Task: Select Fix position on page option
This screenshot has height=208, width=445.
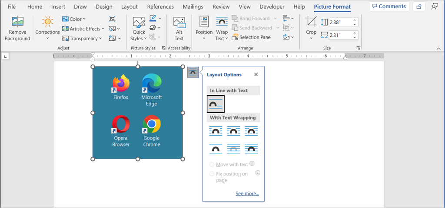Action: [x=212, y=174]
